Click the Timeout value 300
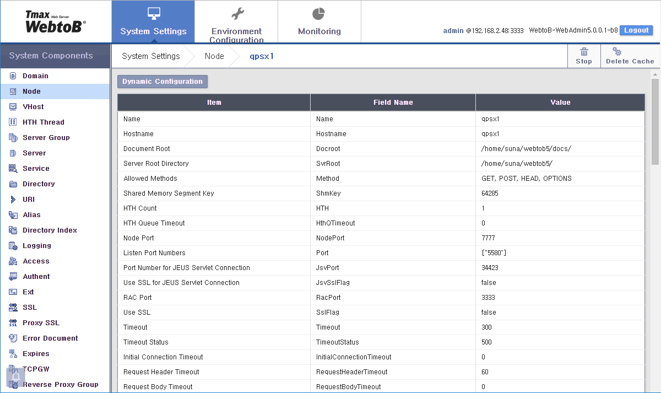Screen dimensions: 661x393 click(486, 327)
